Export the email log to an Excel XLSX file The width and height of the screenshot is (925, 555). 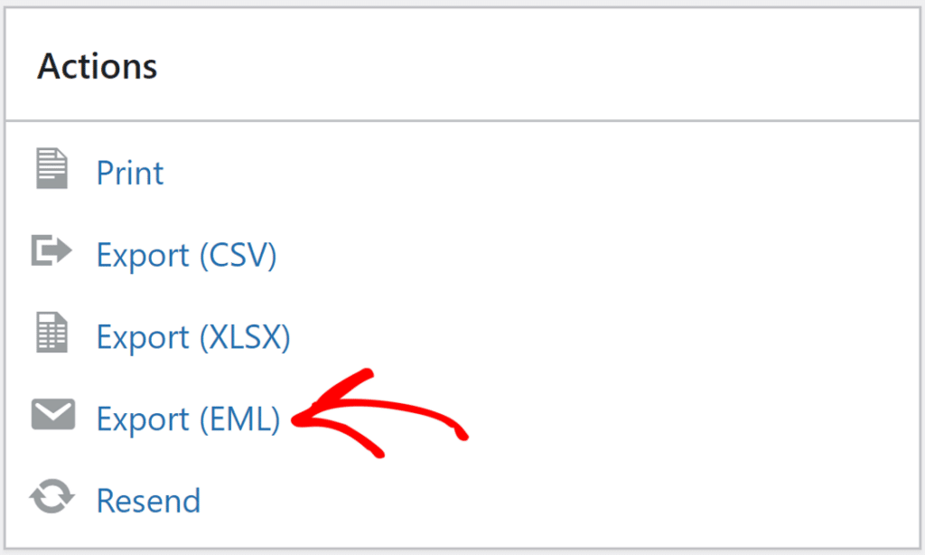click(x=193, y=337)
